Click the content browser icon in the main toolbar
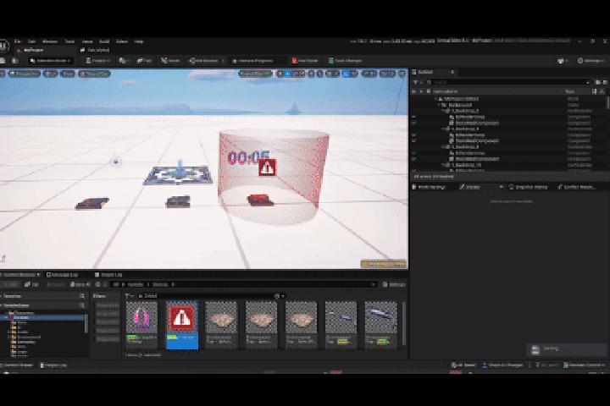610x406 pixels. 15,61
